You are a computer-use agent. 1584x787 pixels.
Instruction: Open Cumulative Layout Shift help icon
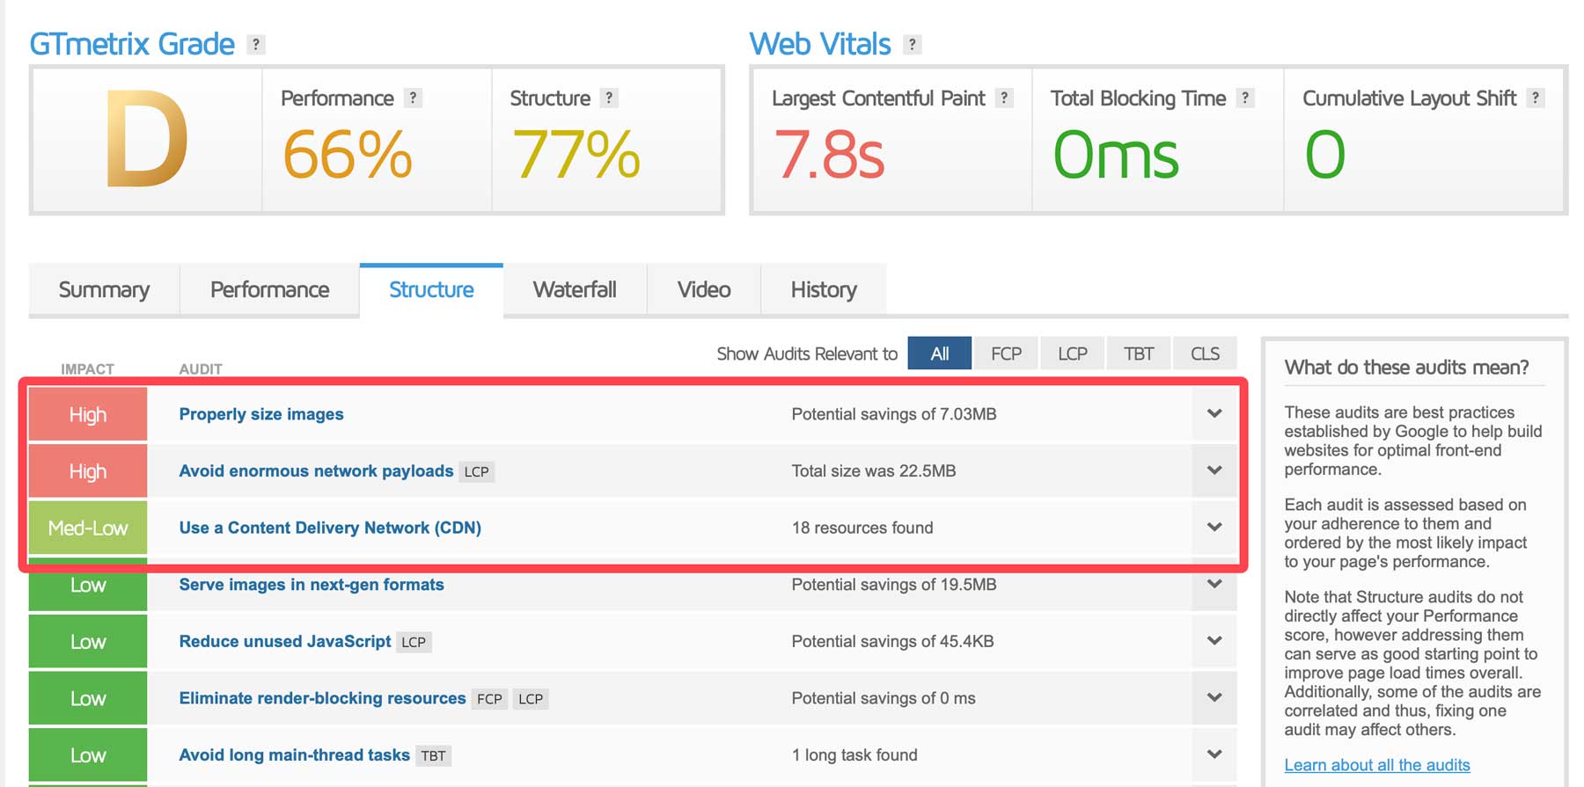coord(1535,98)
